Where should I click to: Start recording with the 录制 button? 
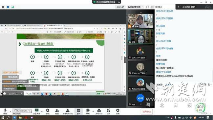[88, 111]
